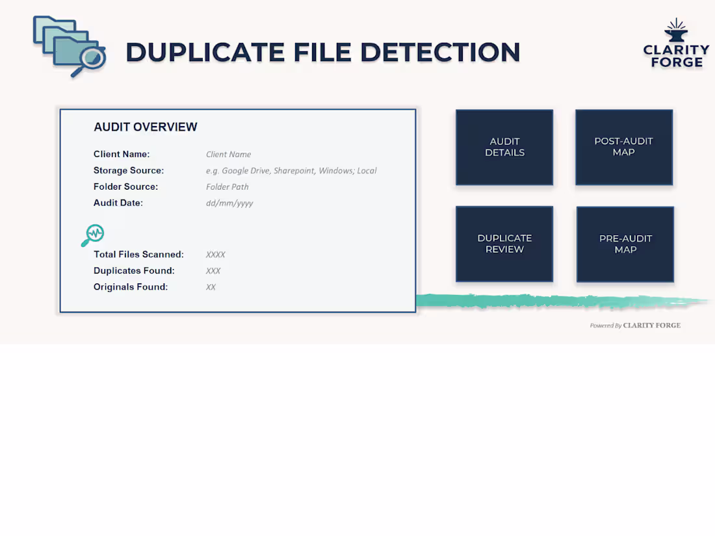Click the Total Files Scanned XXXX value

coord(215,254)
